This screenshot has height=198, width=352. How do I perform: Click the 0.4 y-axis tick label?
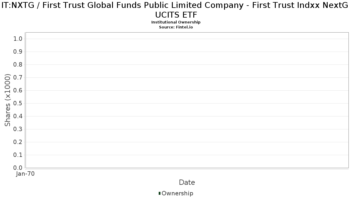click(x=18, y=116)
